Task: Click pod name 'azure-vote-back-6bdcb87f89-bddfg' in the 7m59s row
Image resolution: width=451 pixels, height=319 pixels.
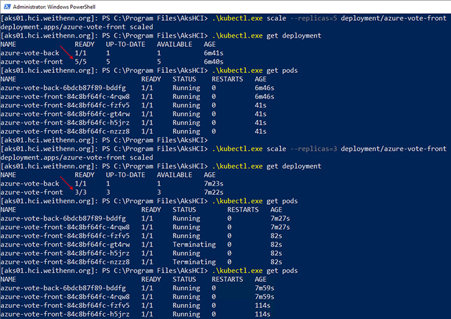Action: click(63, 288)
